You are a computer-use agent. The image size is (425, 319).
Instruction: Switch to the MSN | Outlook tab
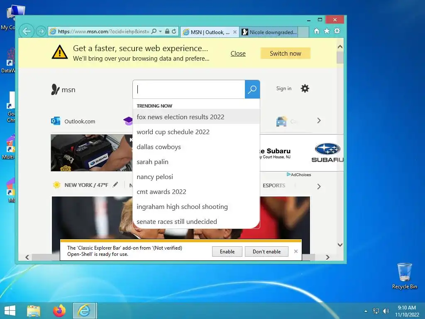pyautogui.click(x=207, y=32)
